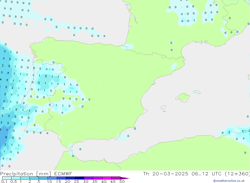Click the legend label '45'

113,182
